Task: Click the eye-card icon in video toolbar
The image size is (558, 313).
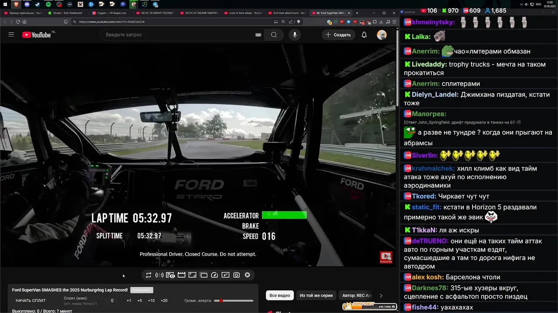Action: click(170, 275)
